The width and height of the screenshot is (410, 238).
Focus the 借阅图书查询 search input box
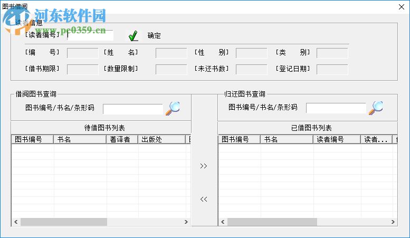point(133,109)
